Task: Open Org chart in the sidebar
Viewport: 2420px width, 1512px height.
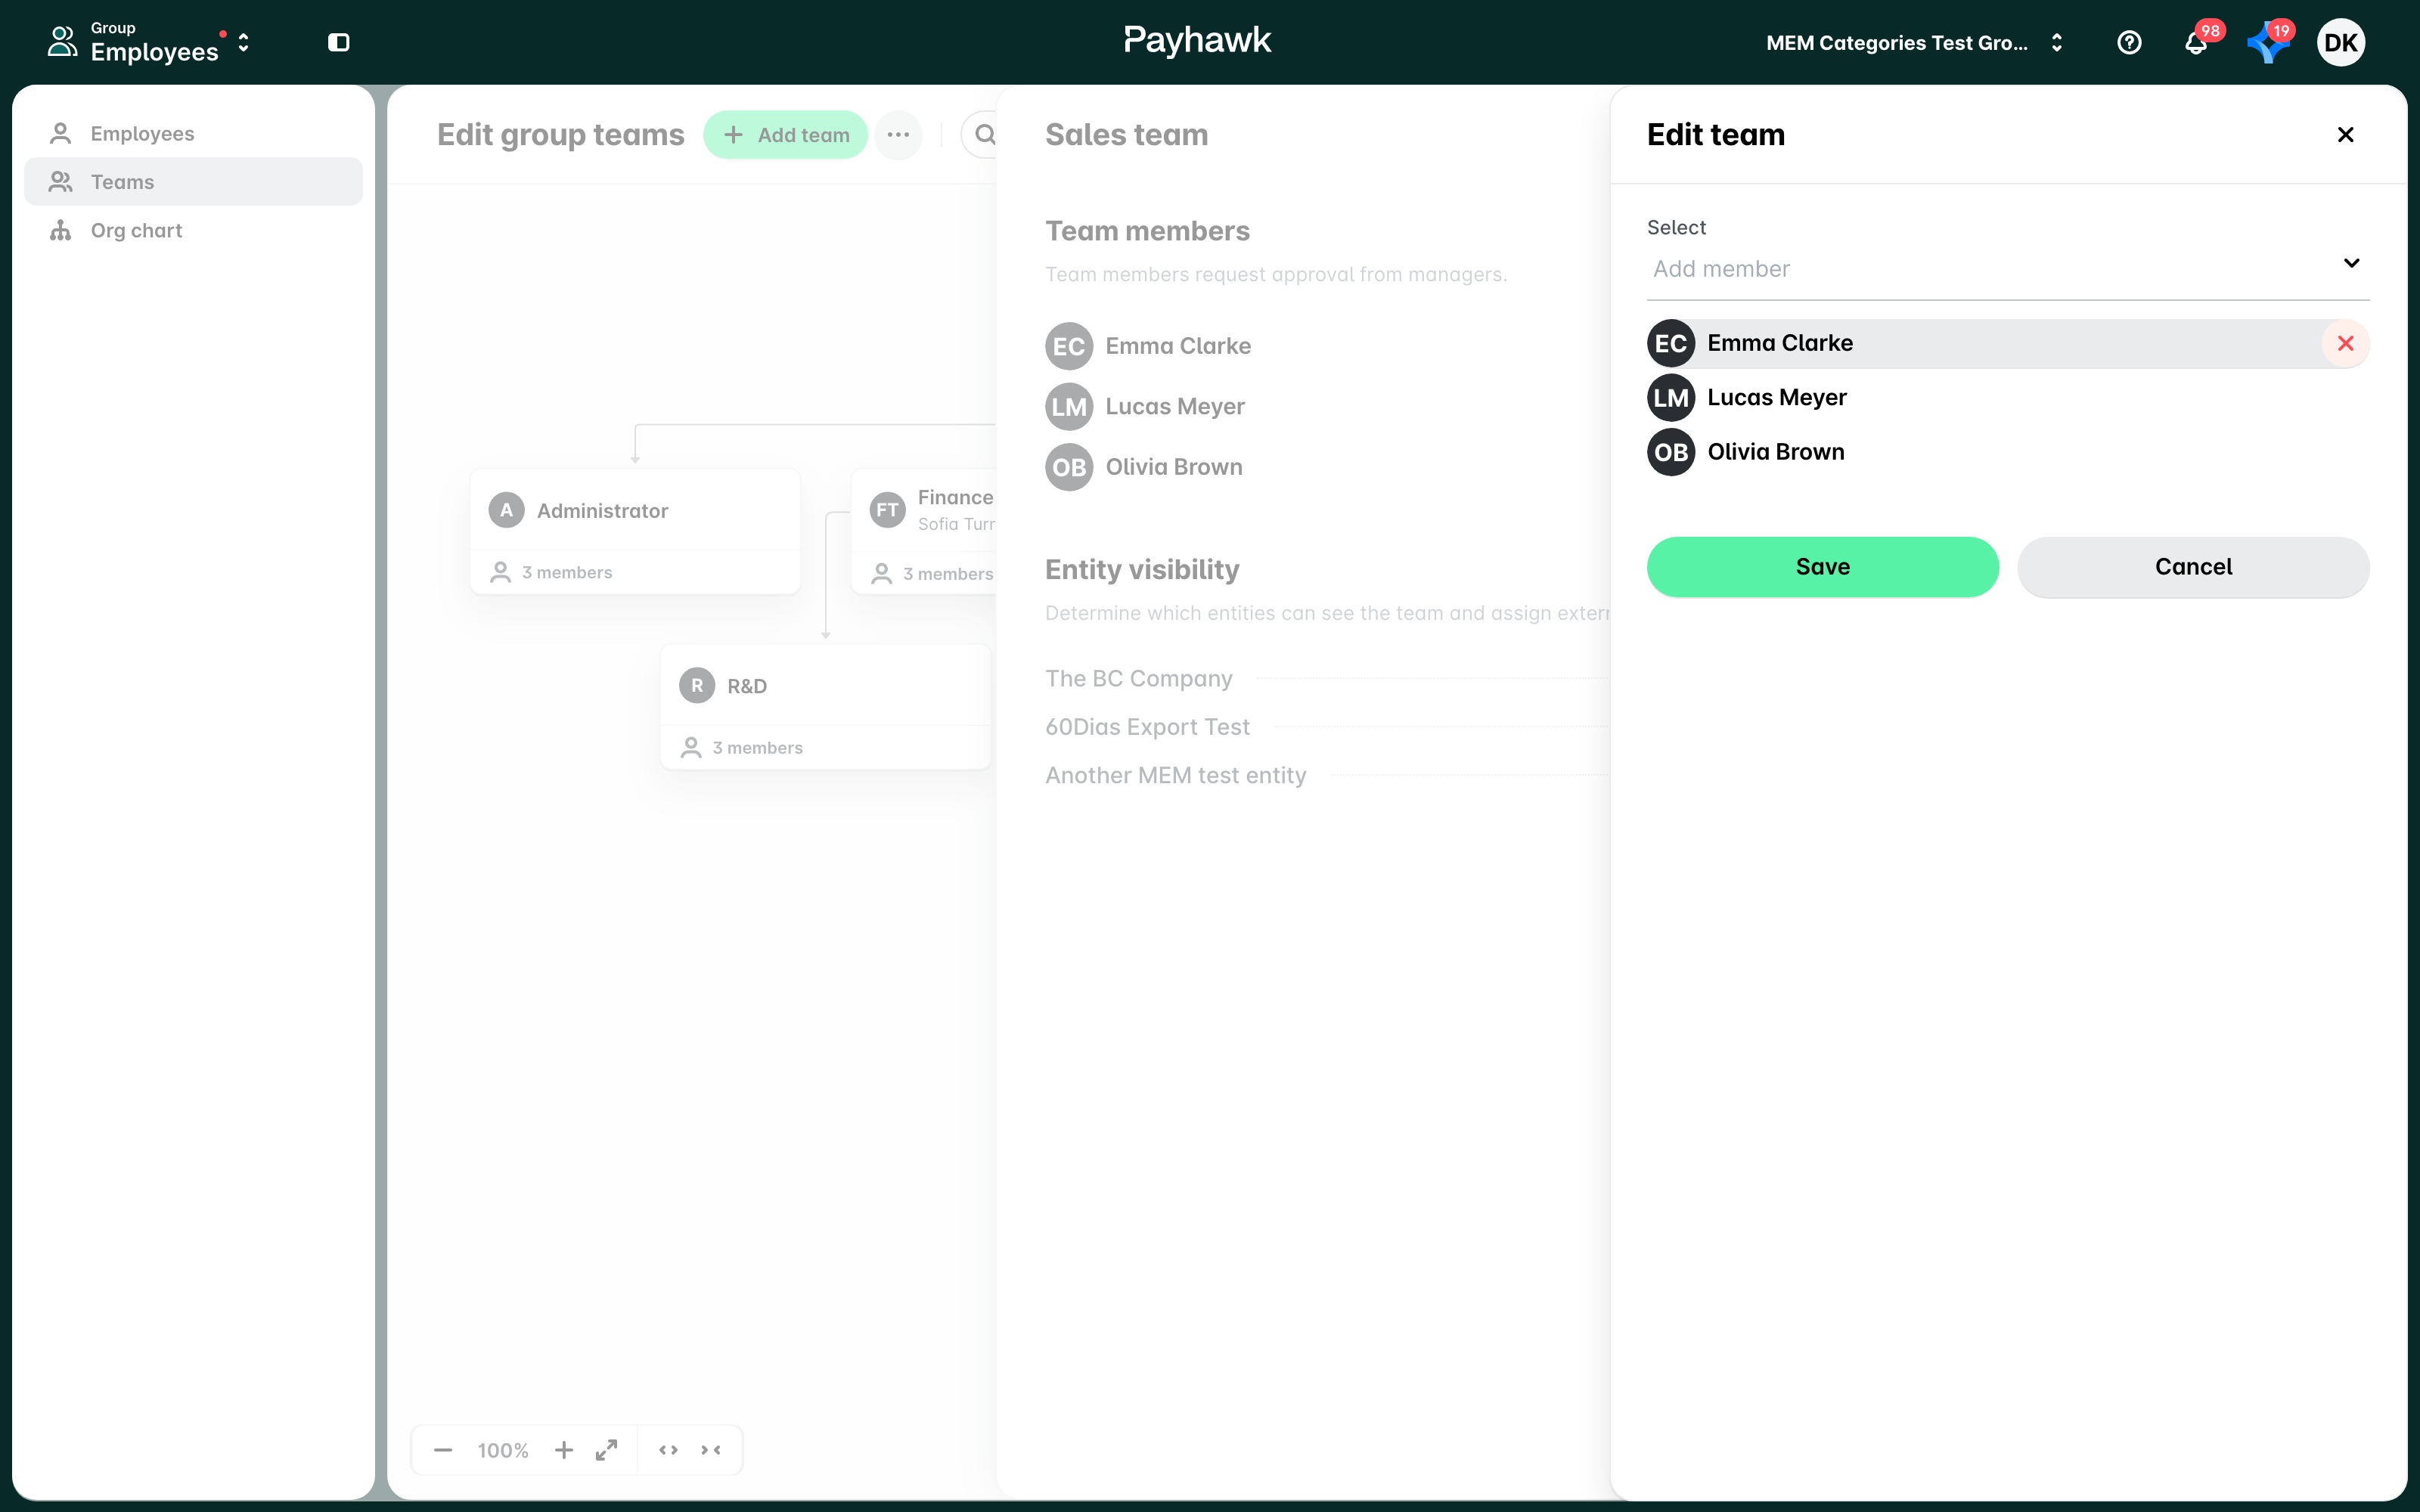Action: tap(193, 230)
